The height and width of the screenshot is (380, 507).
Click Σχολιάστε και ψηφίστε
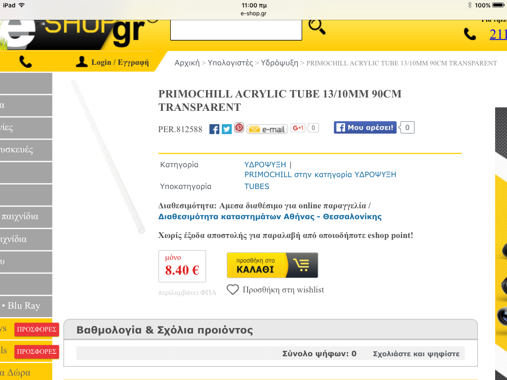[x=416, y=353]
